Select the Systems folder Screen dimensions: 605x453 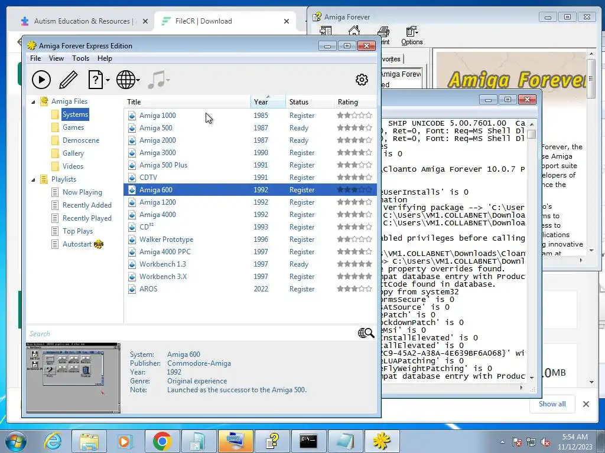(x=75, y=114)
